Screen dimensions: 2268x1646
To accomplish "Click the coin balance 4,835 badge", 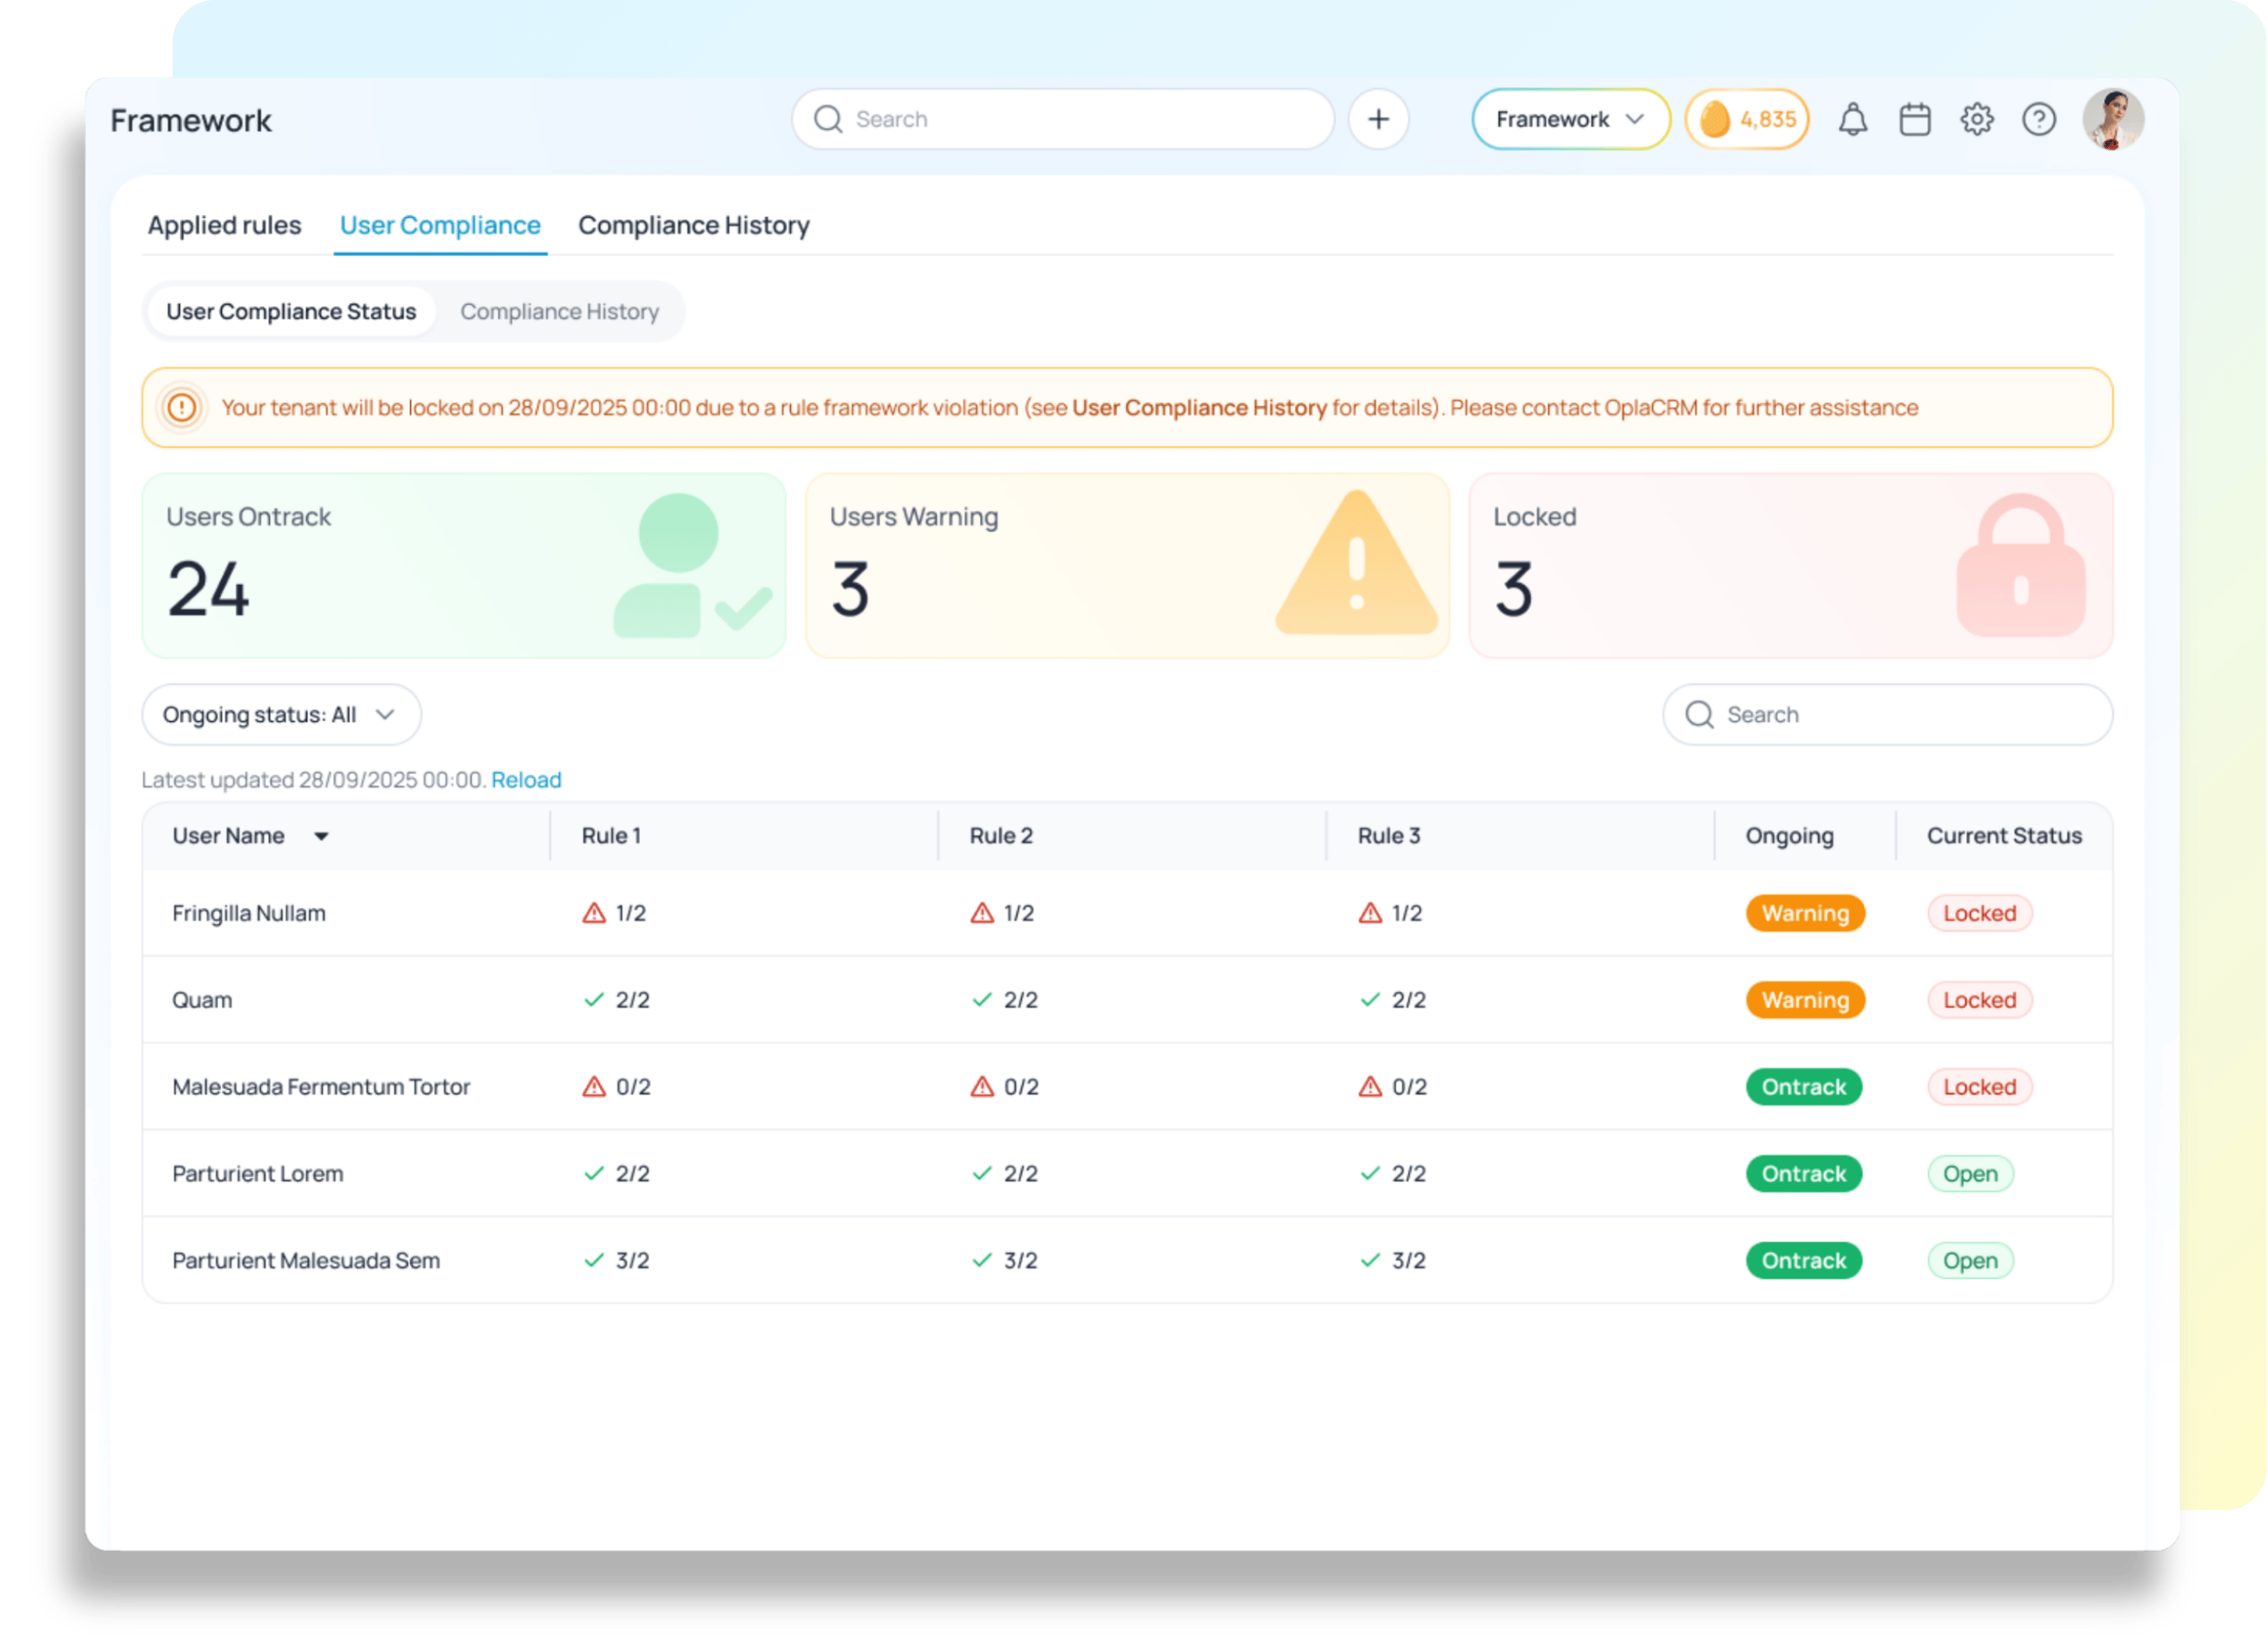I will coord(1747,120).
